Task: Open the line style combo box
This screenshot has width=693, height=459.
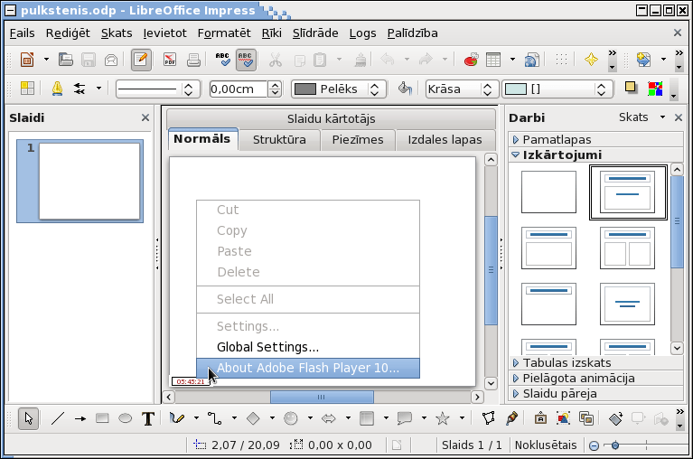Action: [158, 89]
